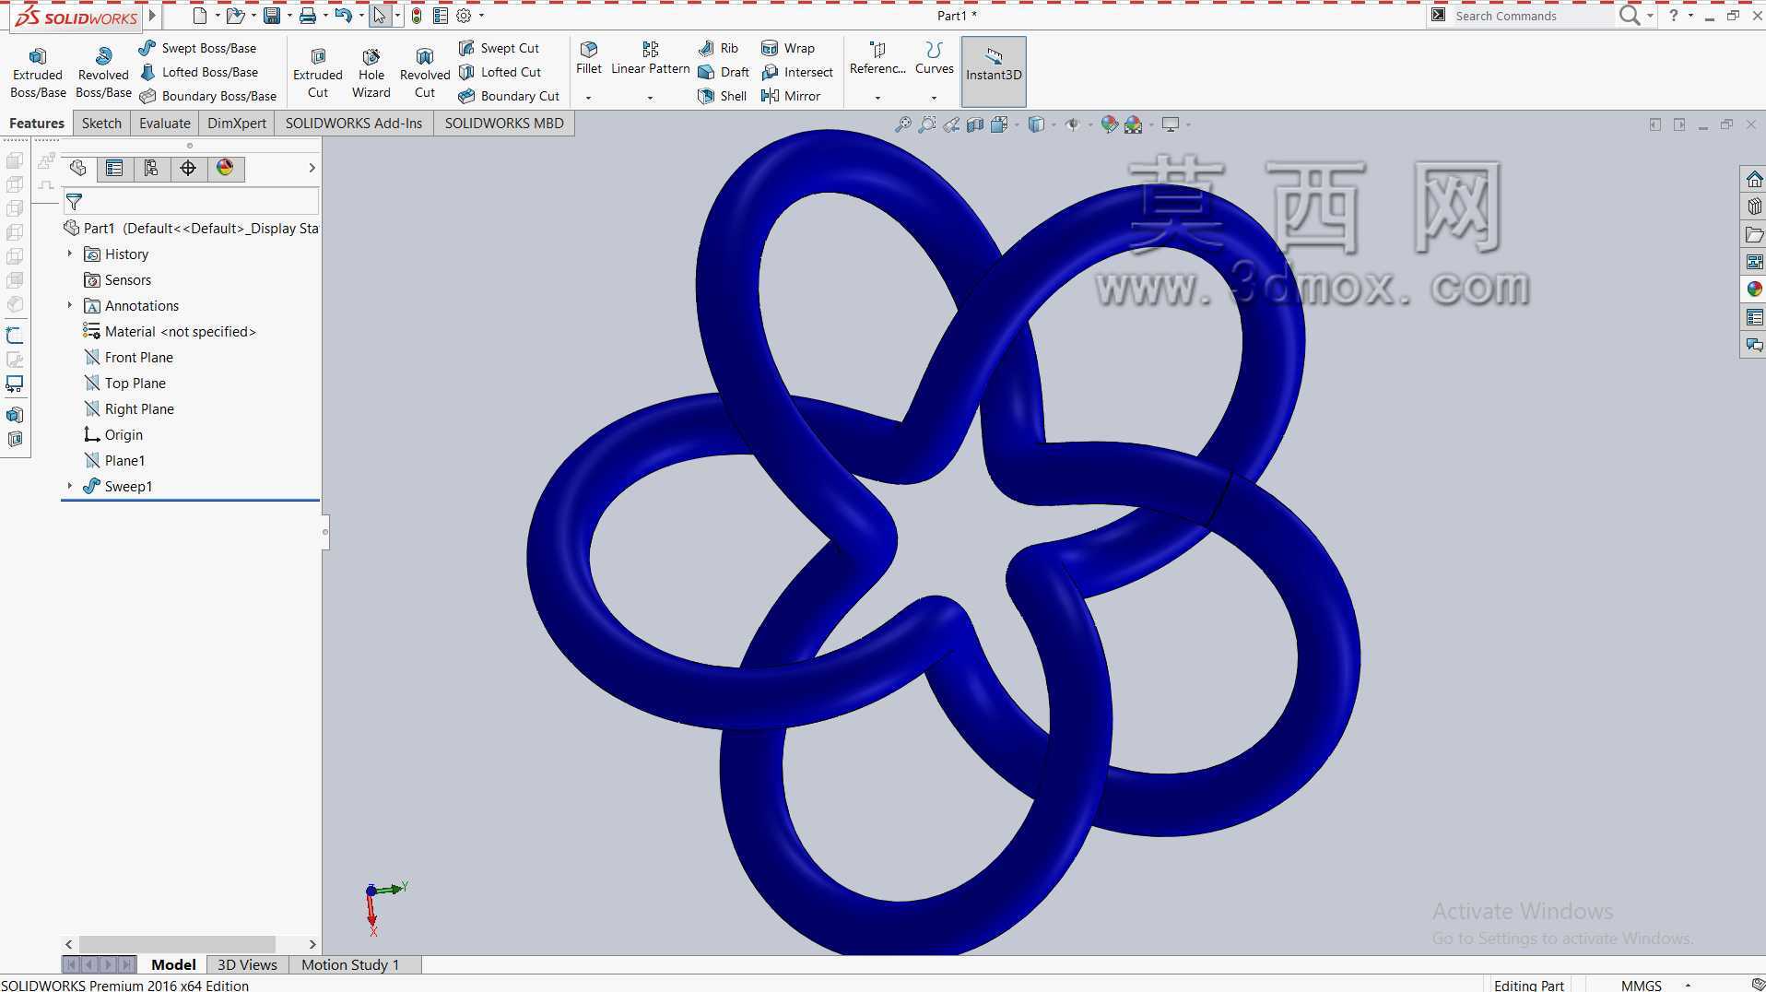Select the Intersect feature
Screen dimensions: 1766x992
(797, 72)
